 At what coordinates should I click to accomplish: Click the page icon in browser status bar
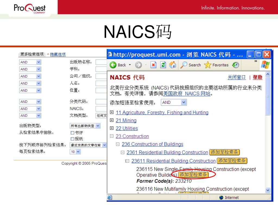[110, 198]
